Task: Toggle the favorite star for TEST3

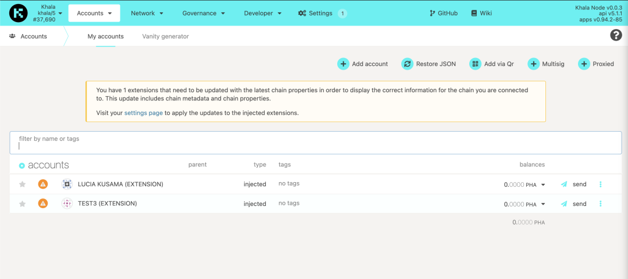Action: pyautogui.click(x=23, y=204)
